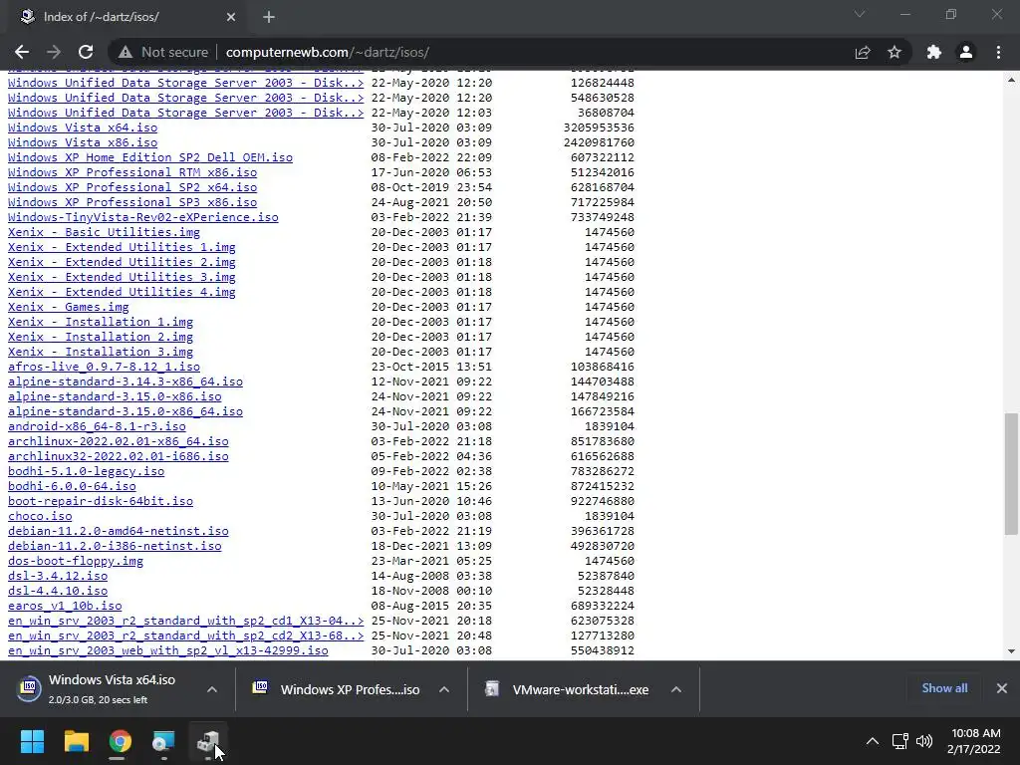
Task: Open choco.iso link
Action: (40, 517)
